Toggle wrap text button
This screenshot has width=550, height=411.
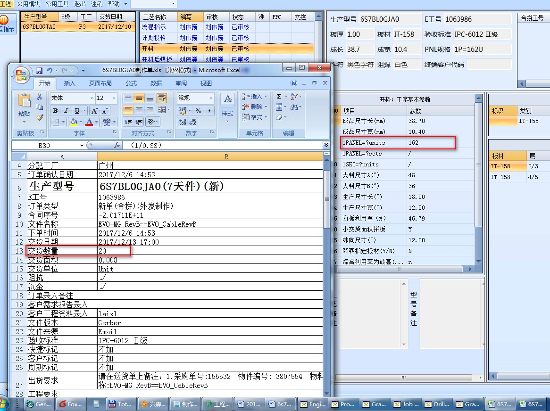162,98
